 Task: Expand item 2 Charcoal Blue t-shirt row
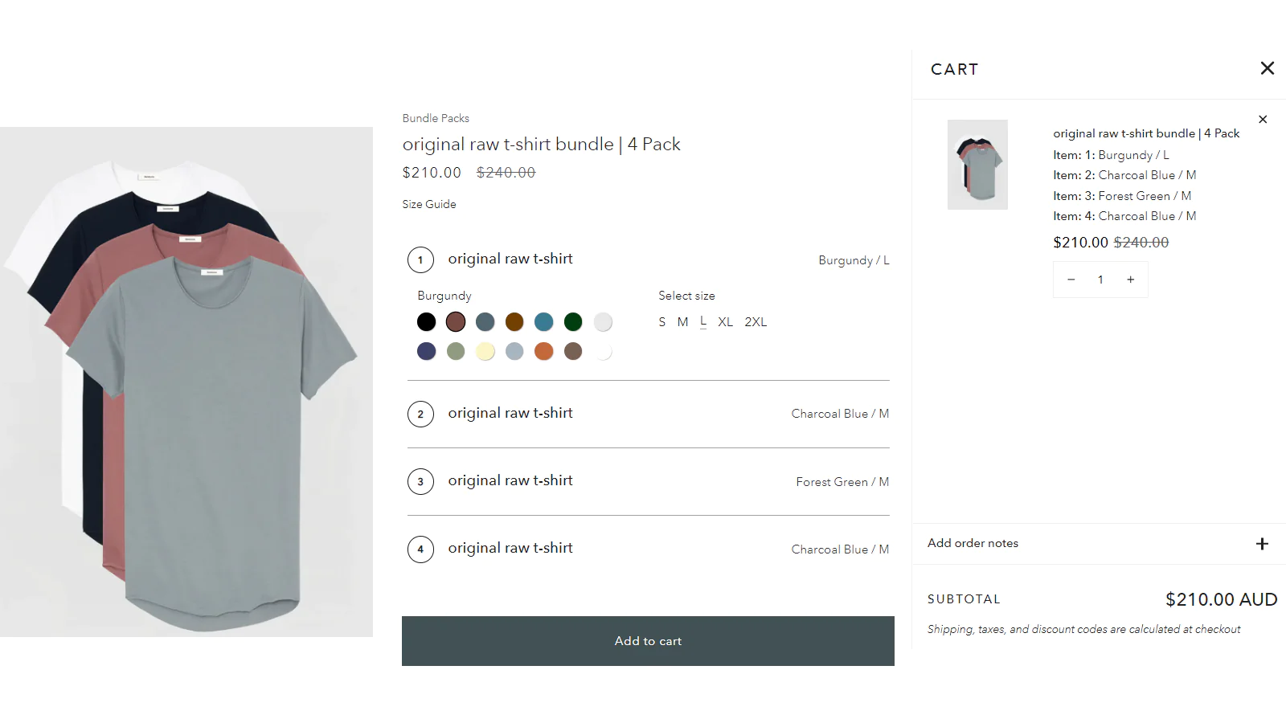tap(648, 414)
